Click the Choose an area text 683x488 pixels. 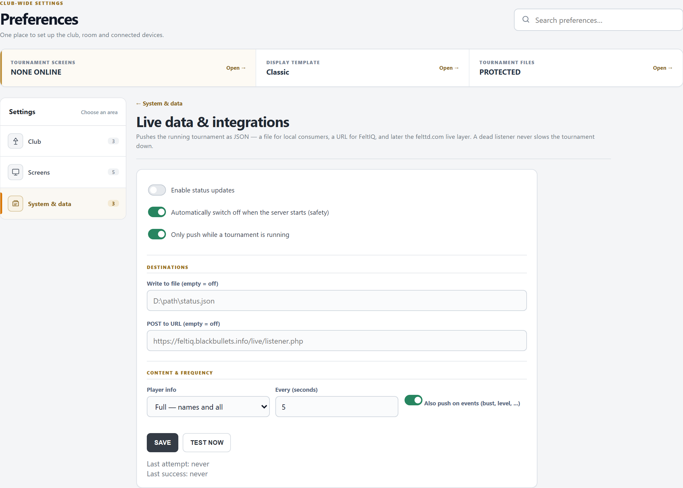click(x=99, y=112)
